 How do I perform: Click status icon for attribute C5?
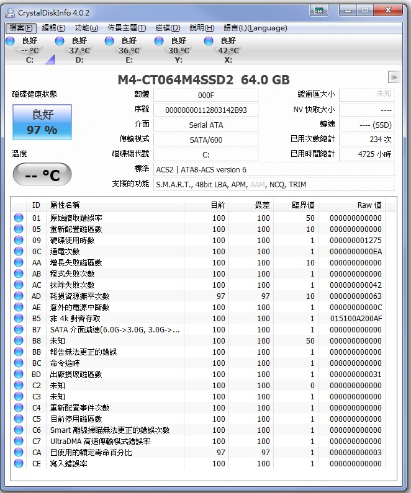point(19,419)
